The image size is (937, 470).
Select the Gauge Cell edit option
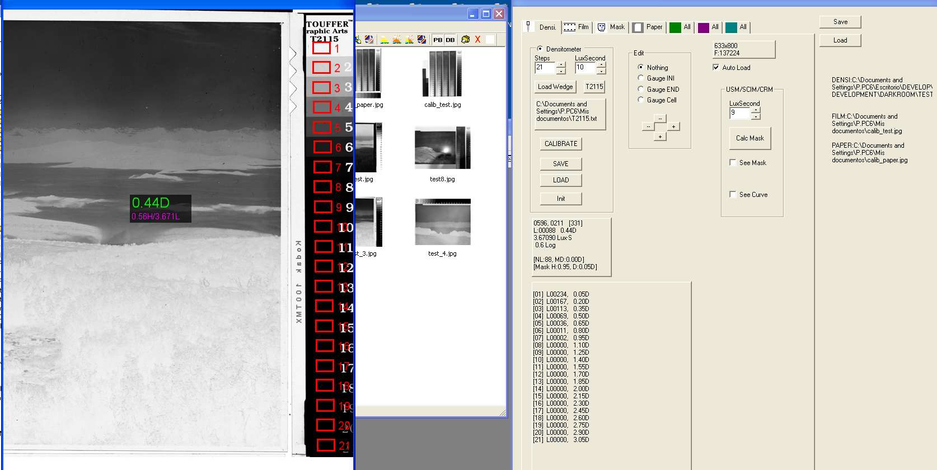(x=641, y=100)
